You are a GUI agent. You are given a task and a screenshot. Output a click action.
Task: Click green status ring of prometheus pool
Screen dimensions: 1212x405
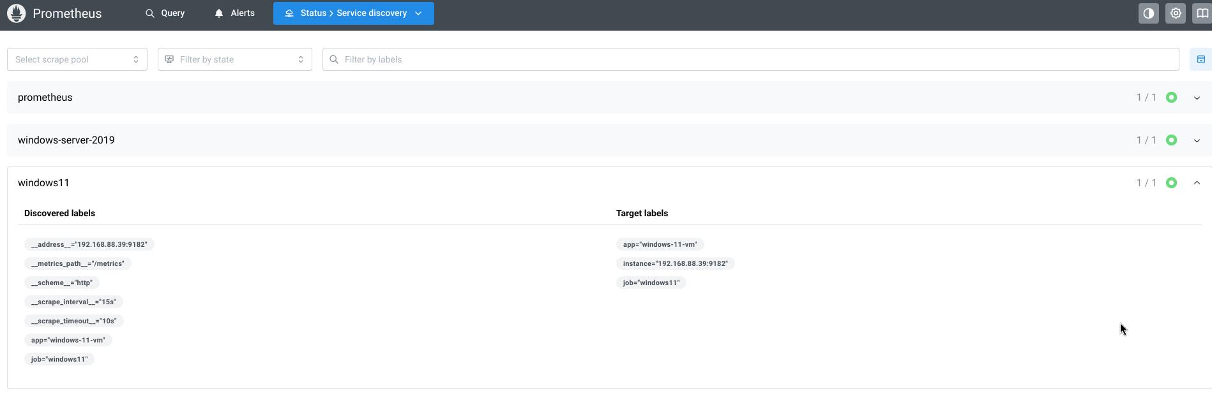[x=1171, y=98]
